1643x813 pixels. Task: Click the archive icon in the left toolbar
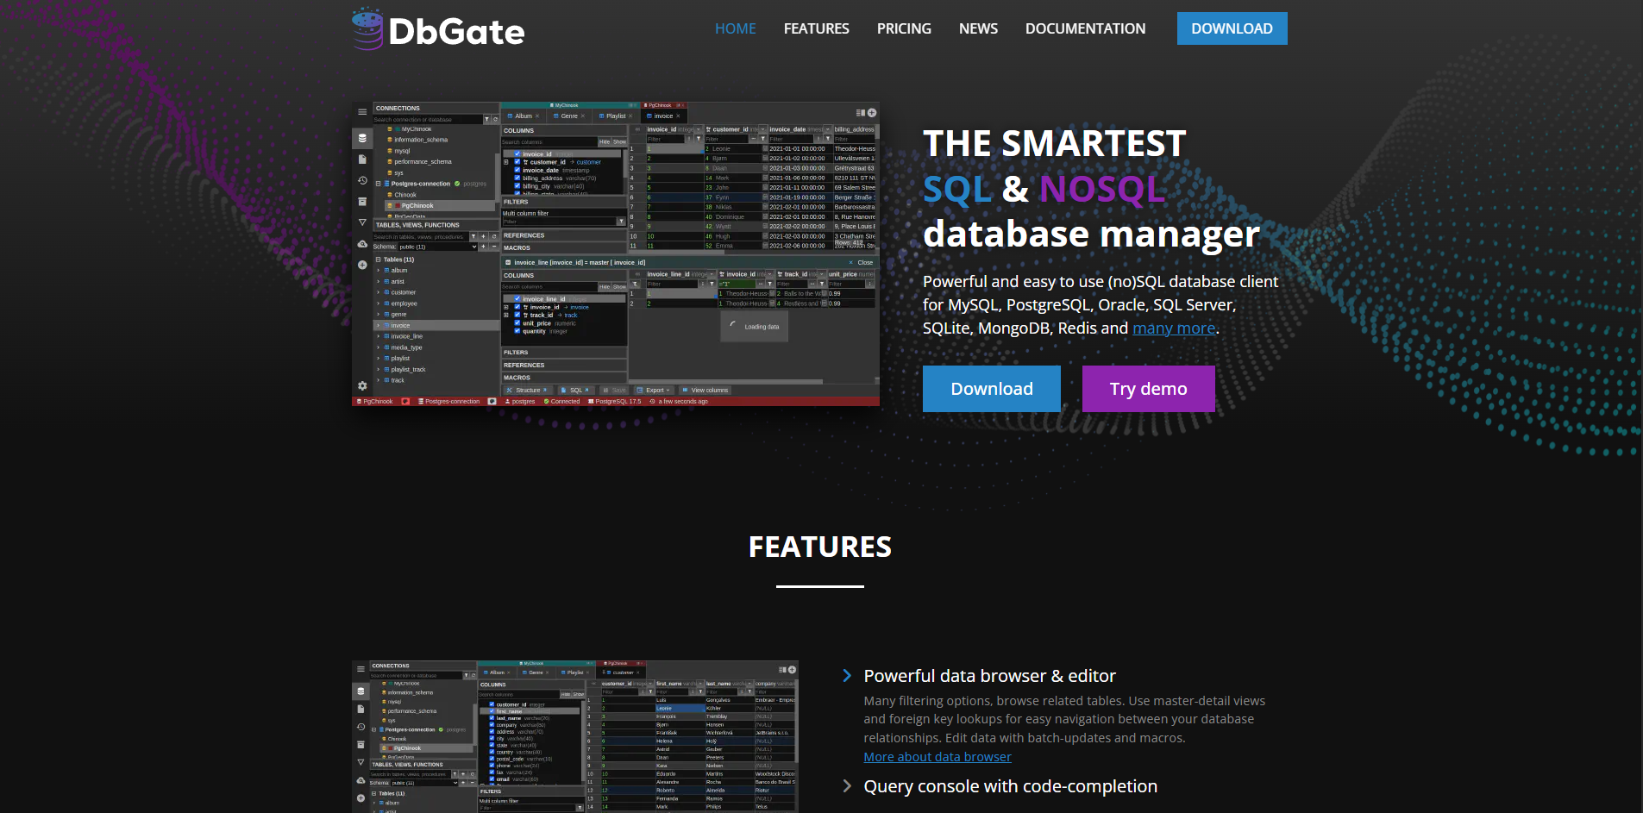(362, 202)
